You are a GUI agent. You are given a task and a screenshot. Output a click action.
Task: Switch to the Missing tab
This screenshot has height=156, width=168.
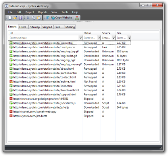[70, 27]
